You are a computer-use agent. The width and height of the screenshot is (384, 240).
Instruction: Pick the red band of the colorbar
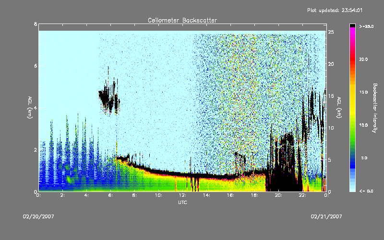tap(352, 60)
